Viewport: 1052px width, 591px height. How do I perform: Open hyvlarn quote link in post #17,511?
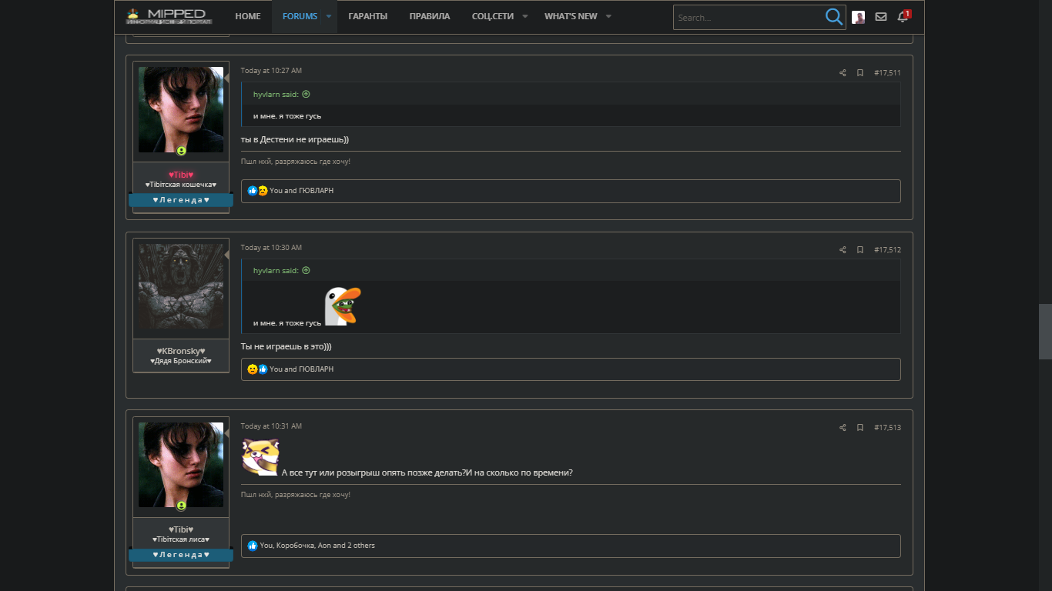pos(276,94)
